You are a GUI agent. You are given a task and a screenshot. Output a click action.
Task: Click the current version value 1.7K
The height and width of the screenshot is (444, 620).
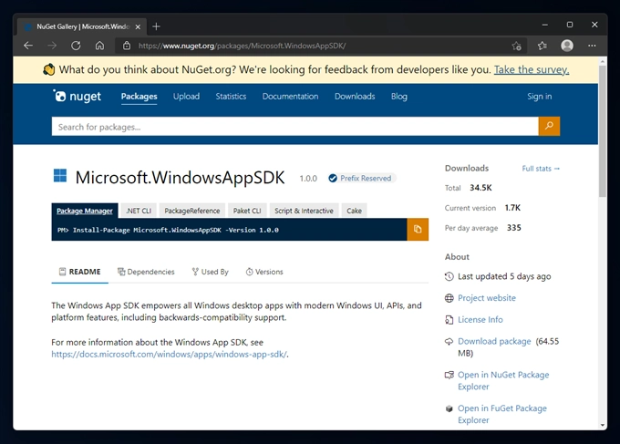(x=512, y=208)
